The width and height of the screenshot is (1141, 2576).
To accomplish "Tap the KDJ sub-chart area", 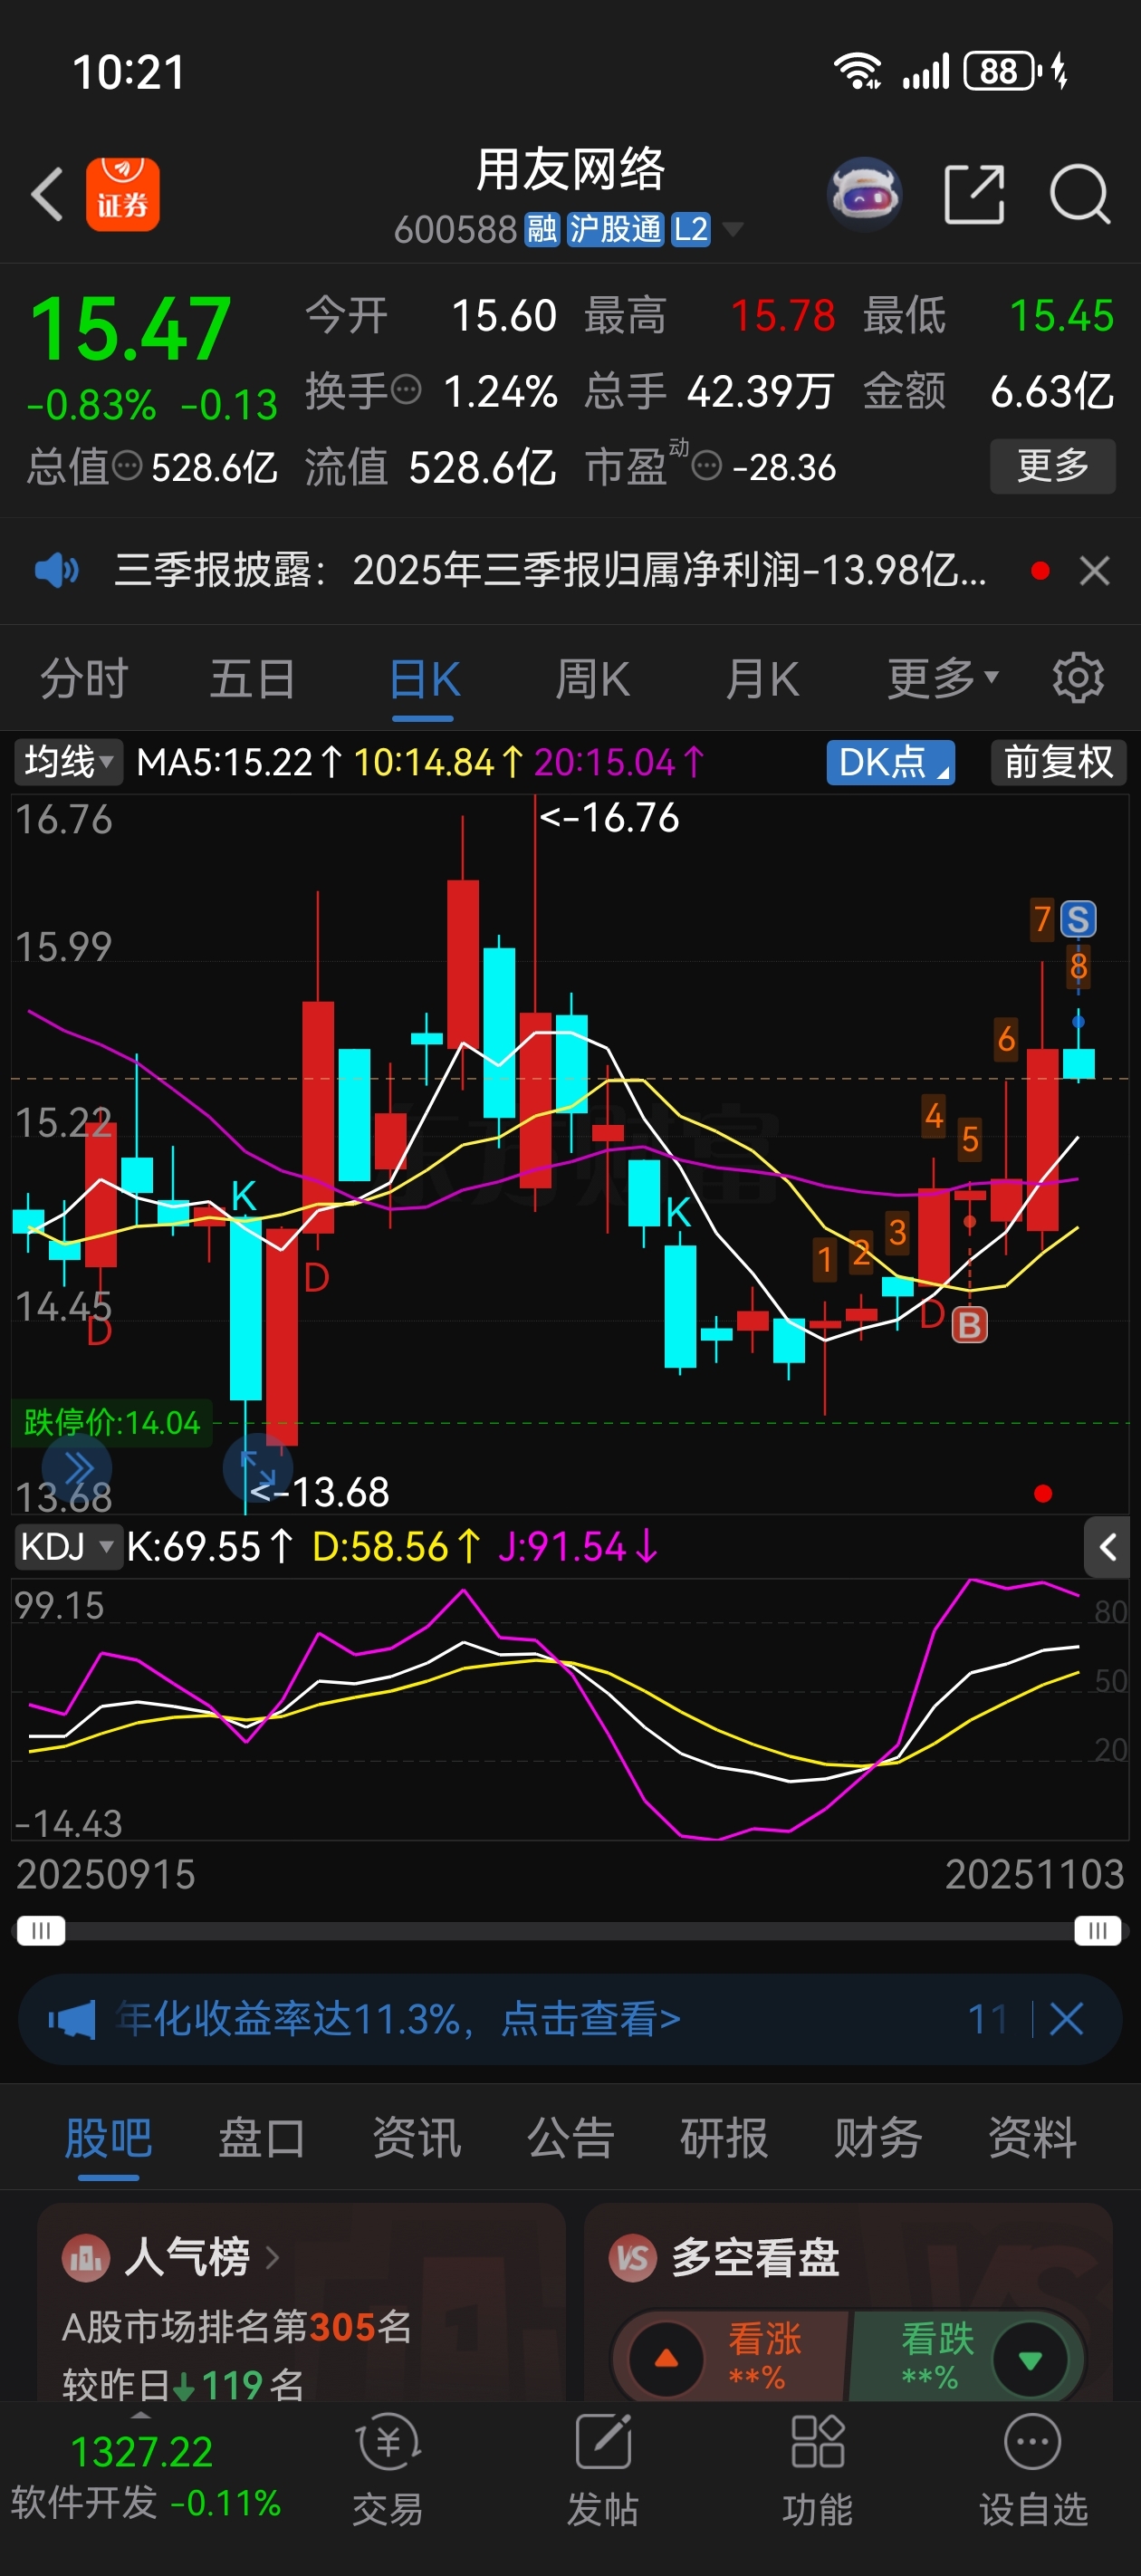I will [x=570, y=1708].
